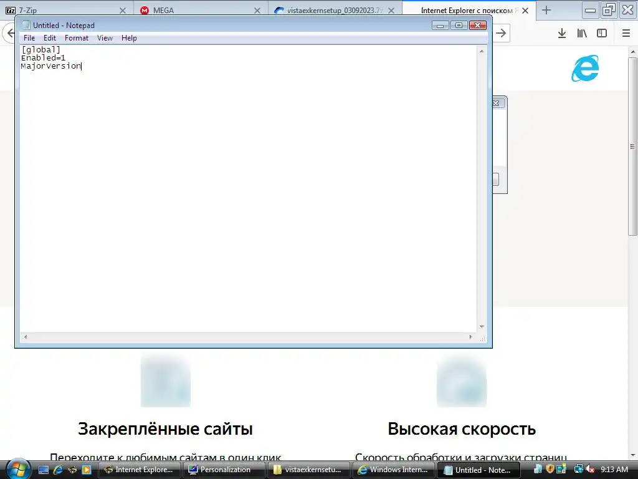Open the Notepad Edit menu
Image resolution: width=638 pixels, height=479 pixels.
50,38
